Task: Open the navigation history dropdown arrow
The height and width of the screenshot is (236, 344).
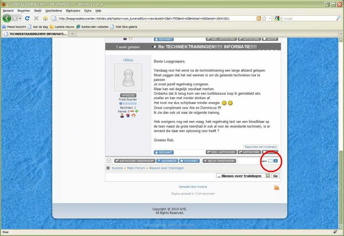Action: (20, 18)
